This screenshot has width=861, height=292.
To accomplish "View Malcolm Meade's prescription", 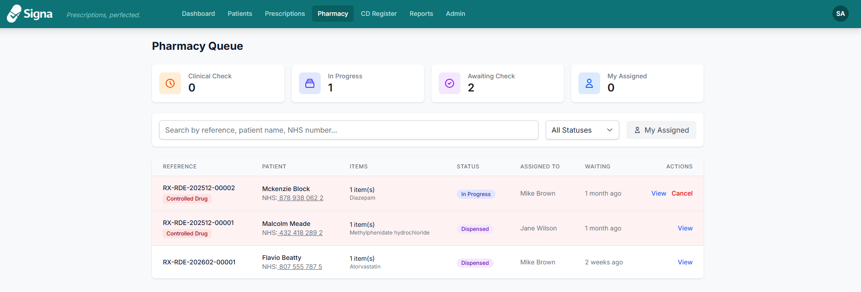I will click(x=685, y=228).
